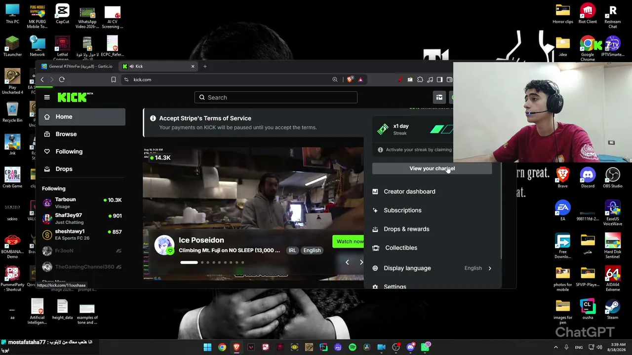Viewport: 632px width, 355px height.
Task: Reload the kick.com page
Action: point(62,79)
